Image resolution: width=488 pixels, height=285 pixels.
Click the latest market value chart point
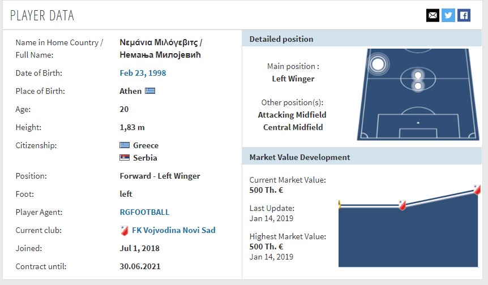tap(477, 189)
